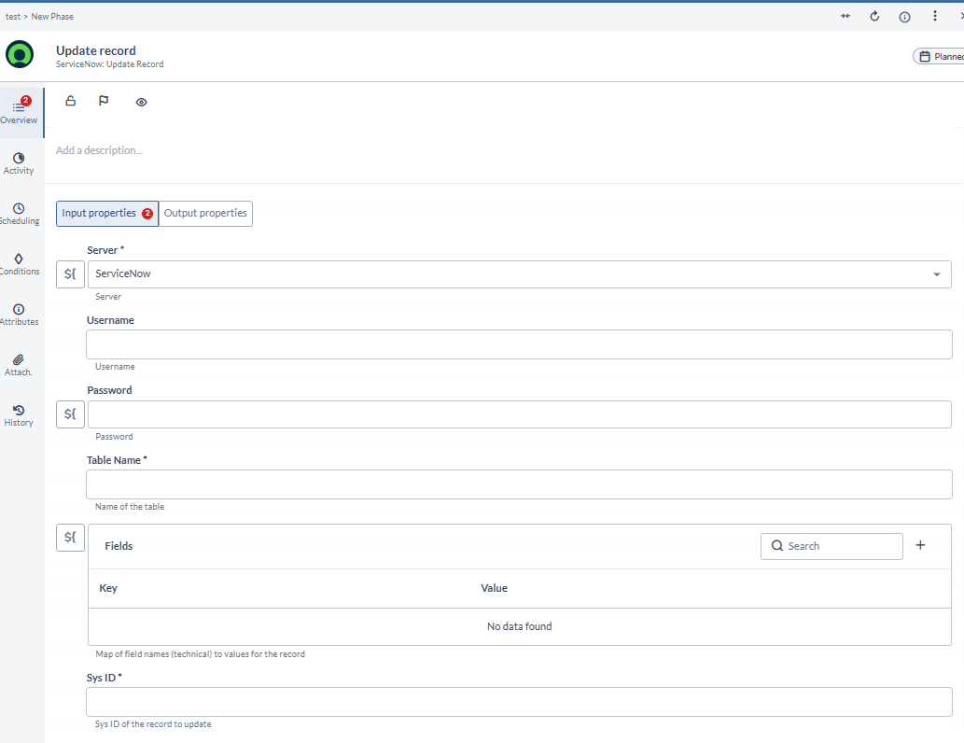Click the lock icon in the toolbar
The image size is (964, 743).
pyautogui.click(x=70, y=101)
